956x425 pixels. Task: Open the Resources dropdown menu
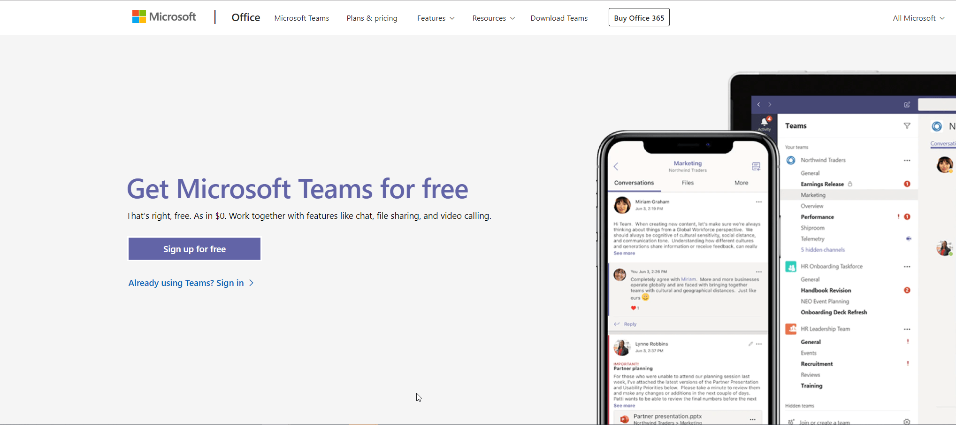click(493, 18)
